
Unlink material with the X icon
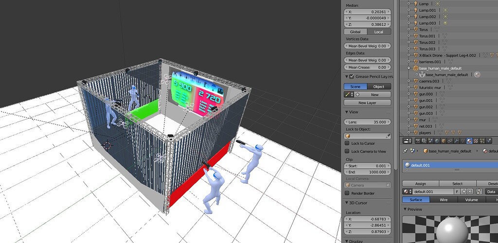(470, 191)
